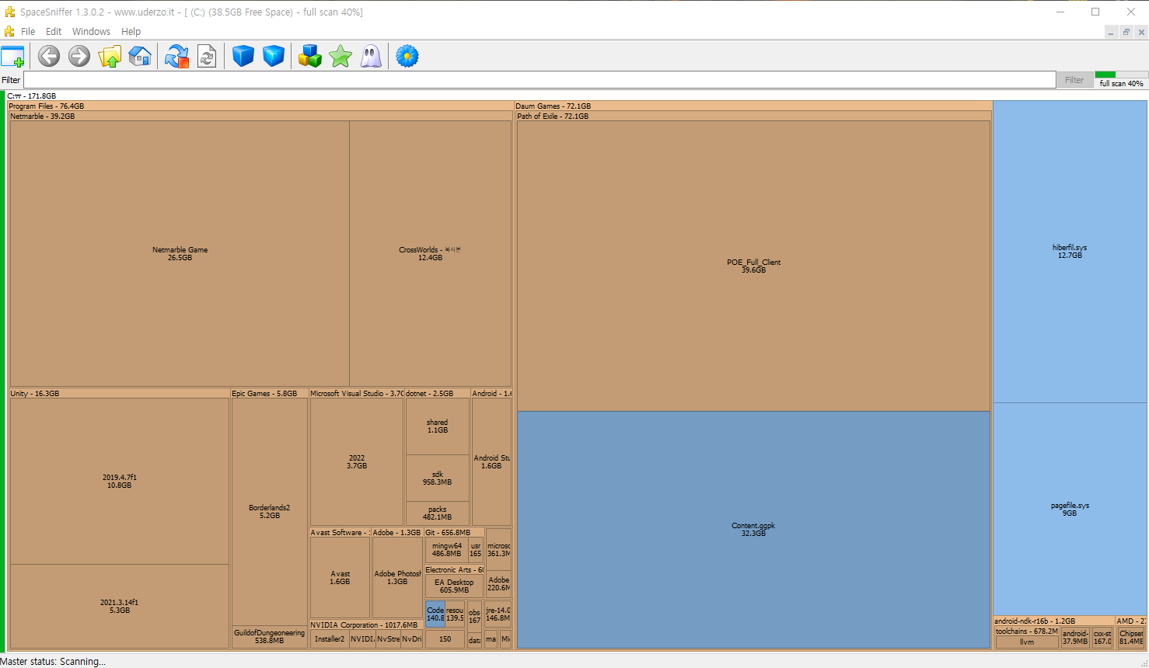This screenshot has width=1149, height=668.
Task: Click the document refresh icon
Action: 207,56
